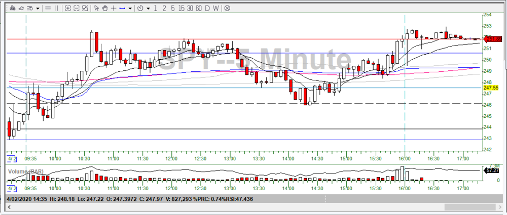Click the circled X close chart icon
The width and height of the screenshot is (507, 215).
pos(227,8)
